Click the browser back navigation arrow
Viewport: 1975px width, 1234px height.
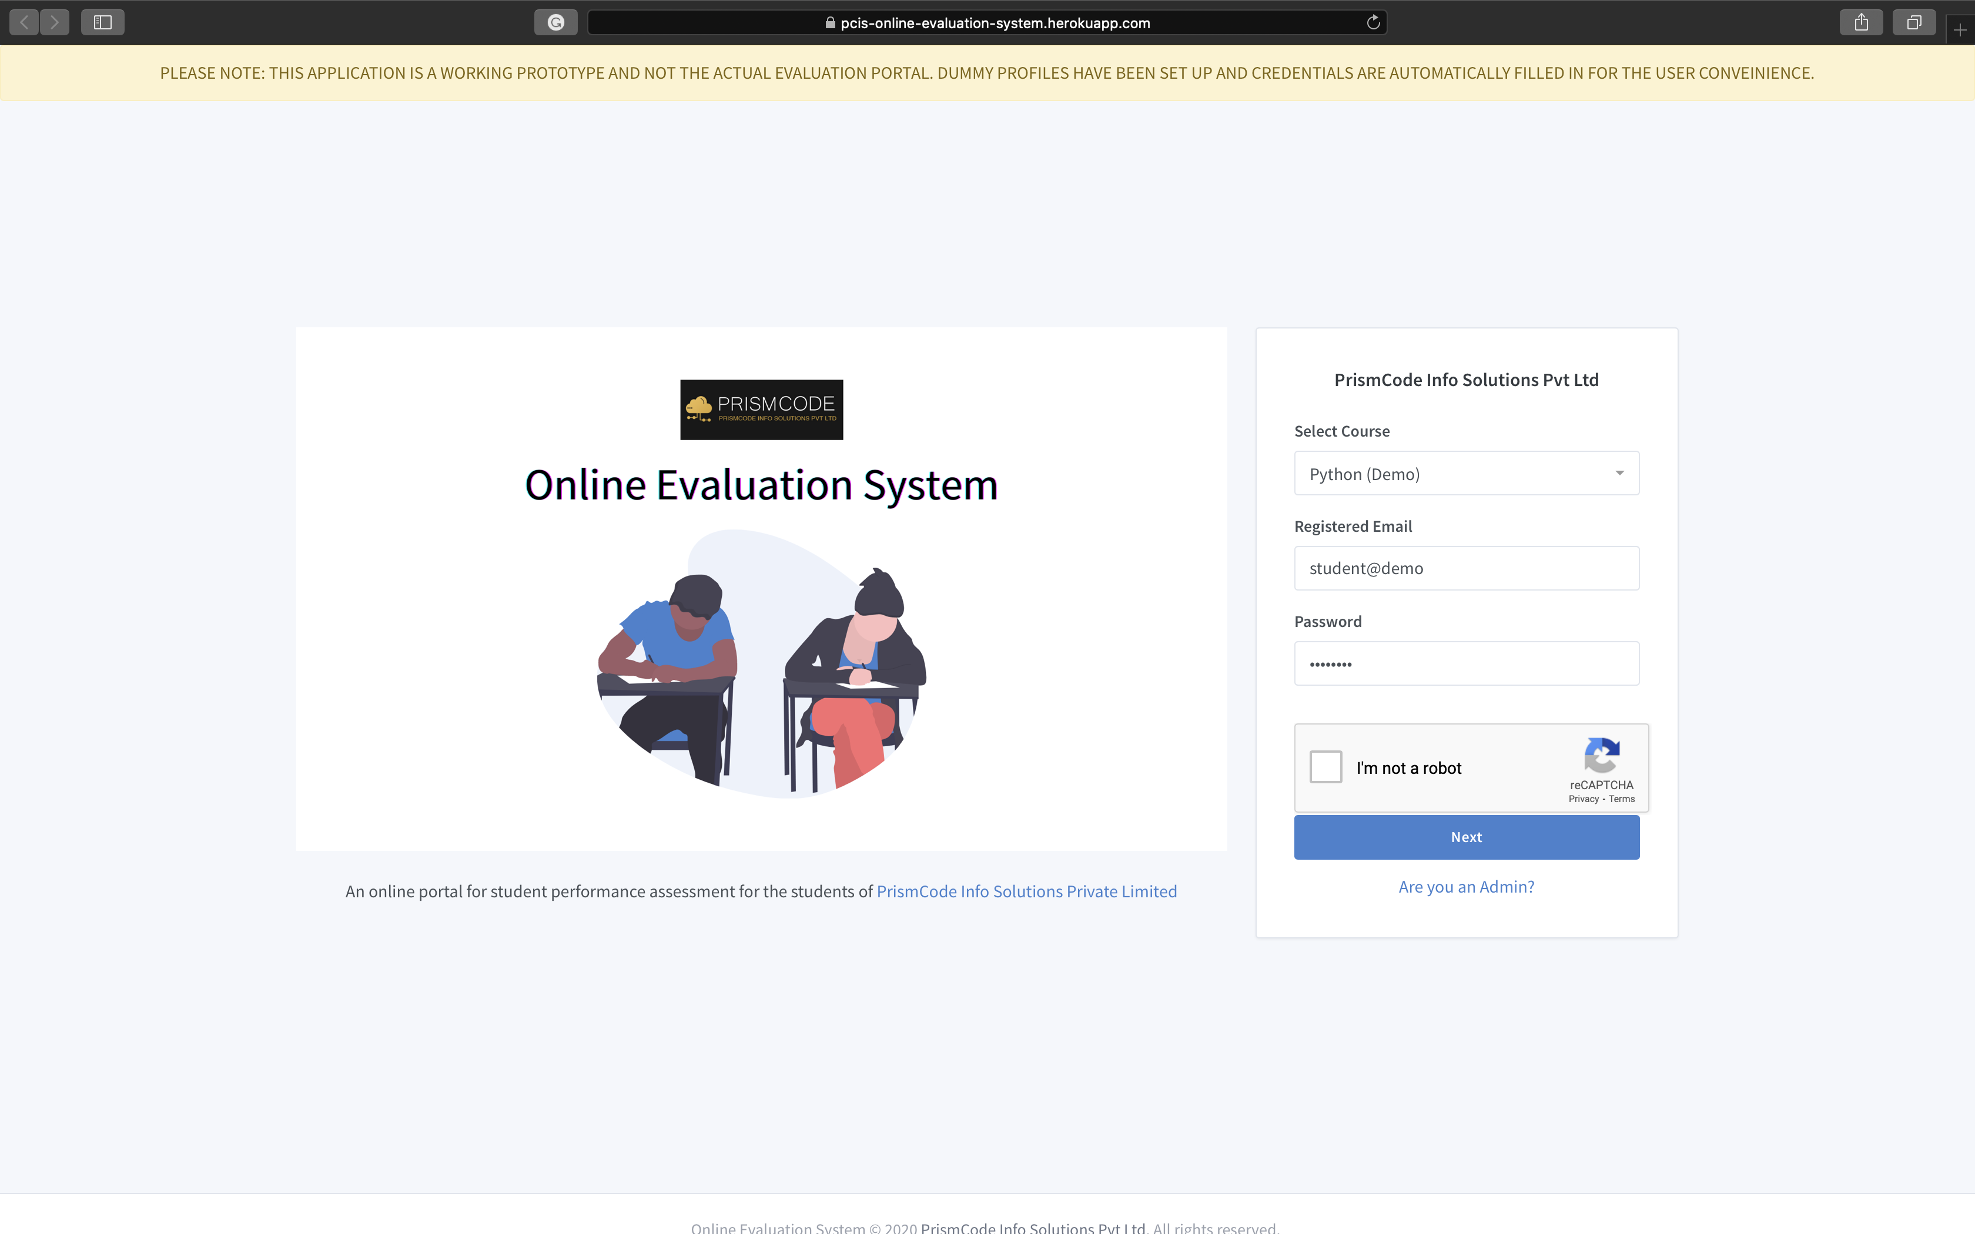(x=23, y=22)
